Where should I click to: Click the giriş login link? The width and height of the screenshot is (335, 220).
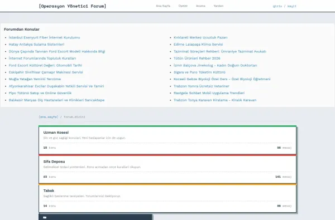tap(277, 6)
